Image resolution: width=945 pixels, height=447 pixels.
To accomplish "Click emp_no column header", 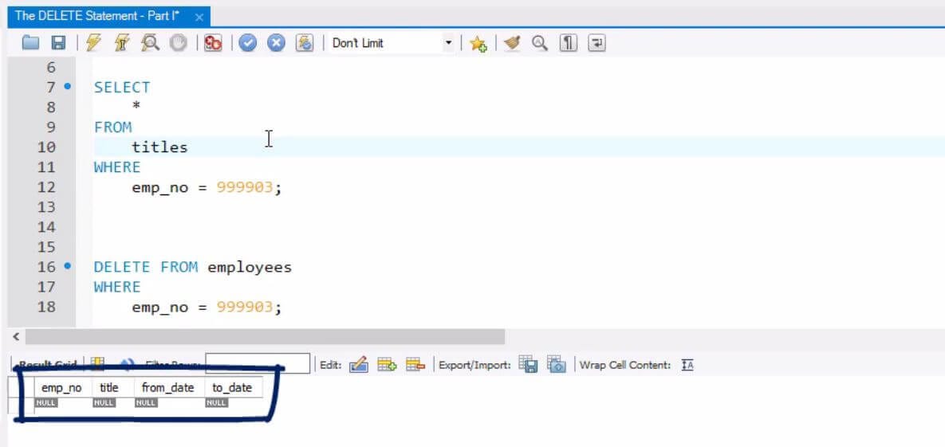I will [x=63, y=388].
